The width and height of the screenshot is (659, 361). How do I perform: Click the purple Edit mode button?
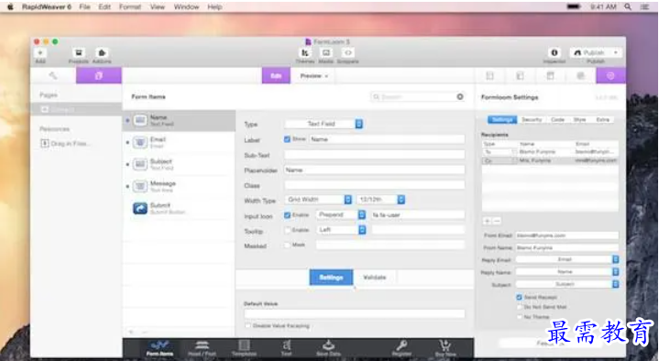point(276,76)
